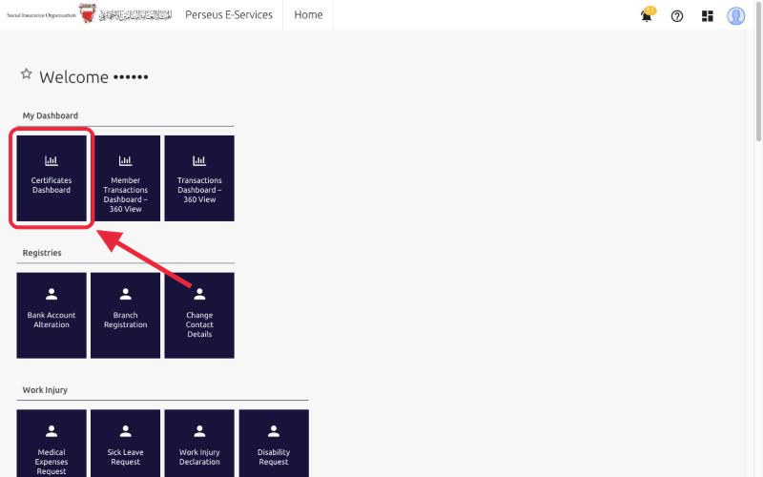Toggle favorite star next to Welcome
This screenshot has width=763, height=477.
27,74
